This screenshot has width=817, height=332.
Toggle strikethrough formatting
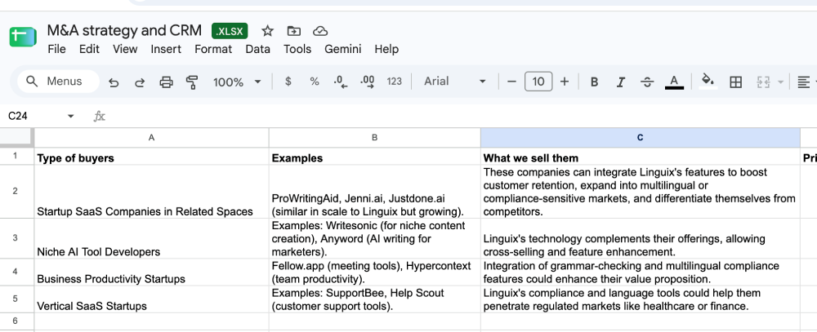coord(647,82)
